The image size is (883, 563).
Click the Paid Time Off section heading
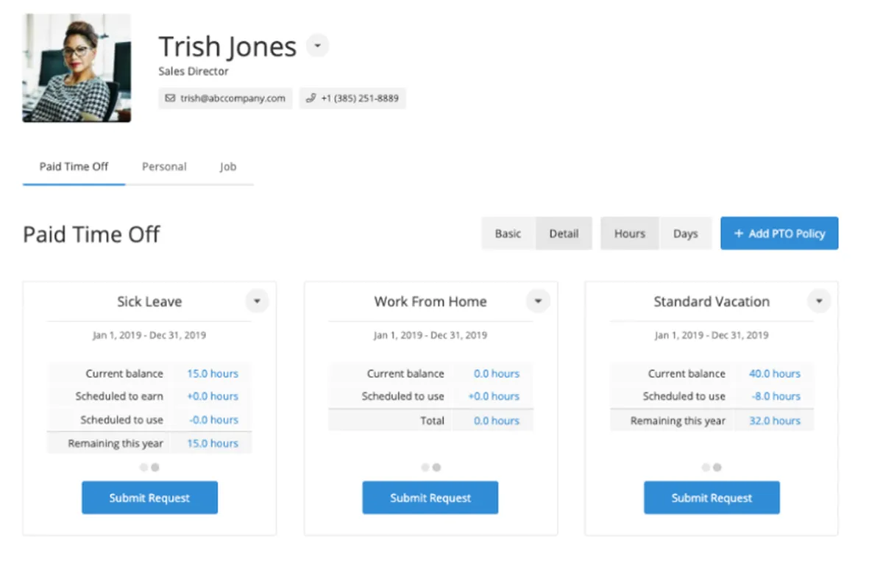(x=91, y=234)
